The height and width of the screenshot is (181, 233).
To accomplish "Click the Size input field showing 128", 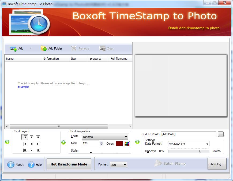I will [91, 144].
